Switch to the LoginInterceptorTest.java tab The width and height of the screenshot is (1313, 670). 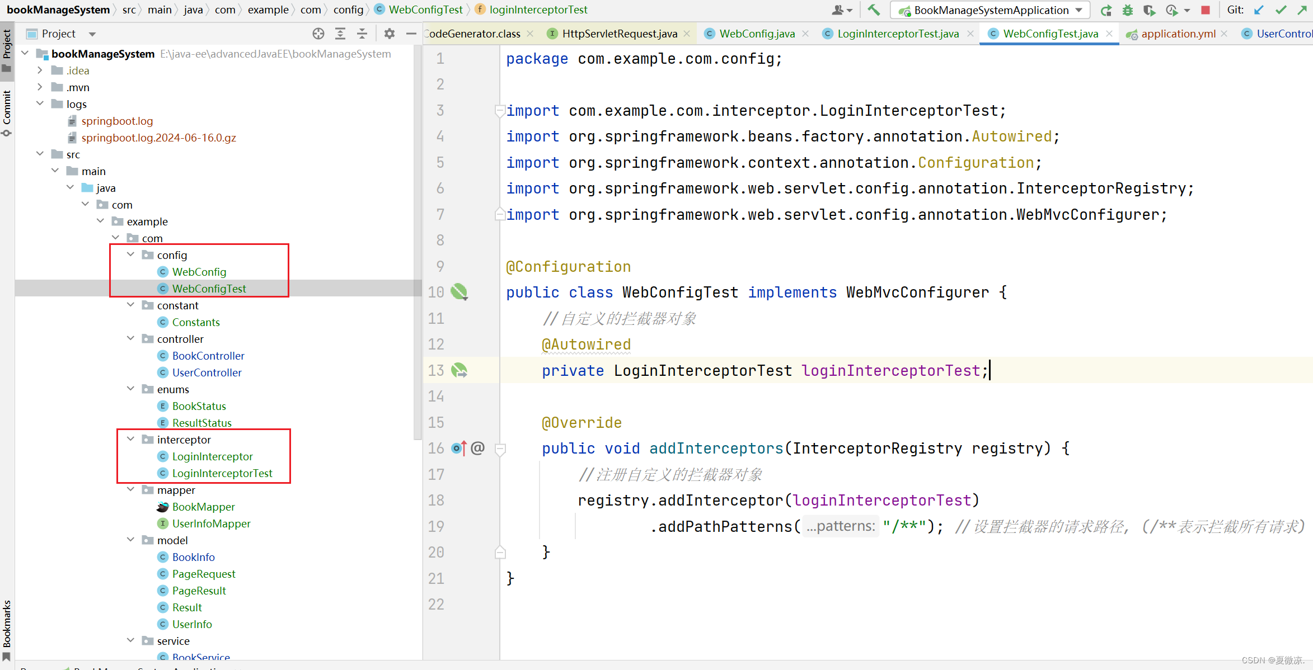pyautogui.click(x=897, y=34)
